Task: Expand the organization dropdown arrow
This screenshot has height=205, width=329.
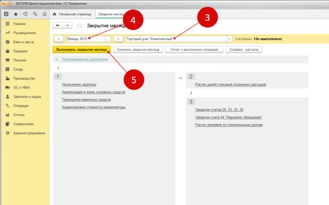Action: pyautogui.click(x=230, y=39)
